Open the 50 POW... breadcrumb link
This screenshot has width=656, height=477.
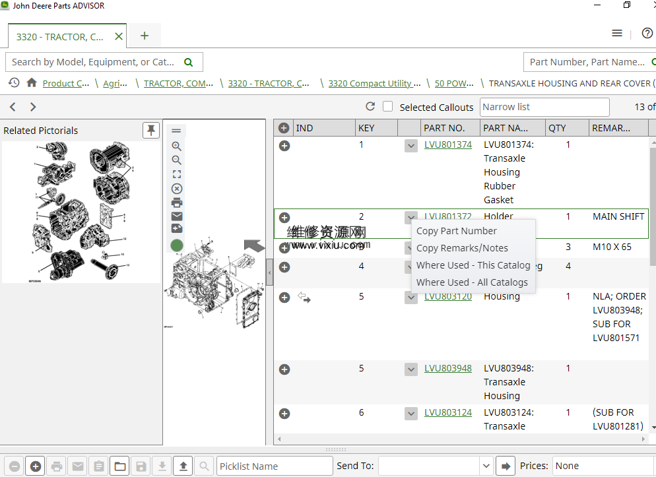click(x=454, y=83)
